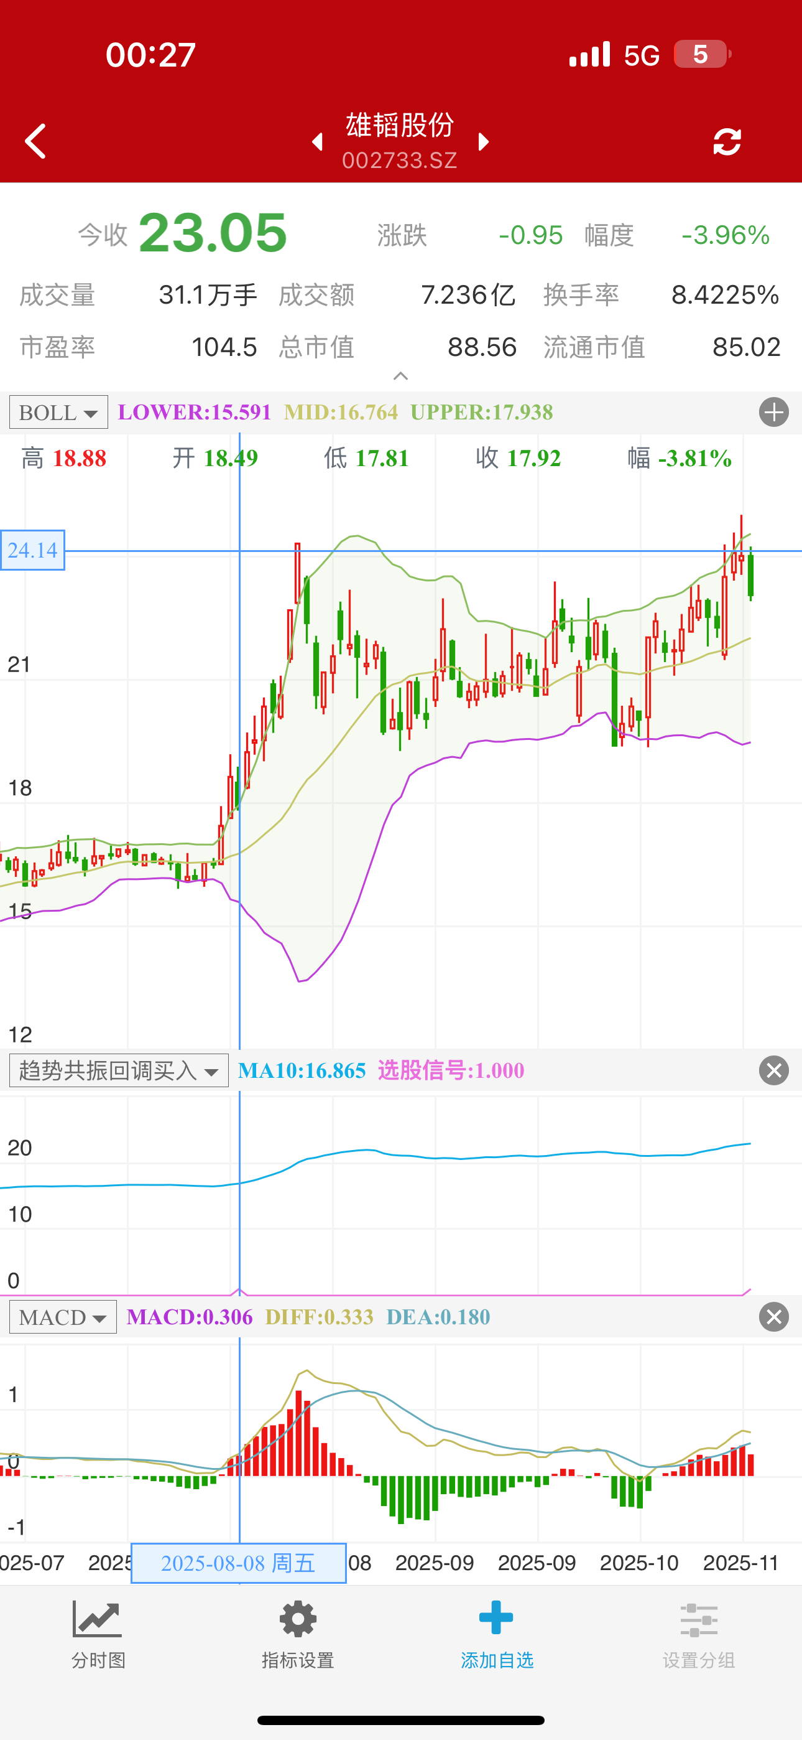The image size is (802, 1740).
Task: Open 指标设置 indicator settings
Action: pos(298,1635)
